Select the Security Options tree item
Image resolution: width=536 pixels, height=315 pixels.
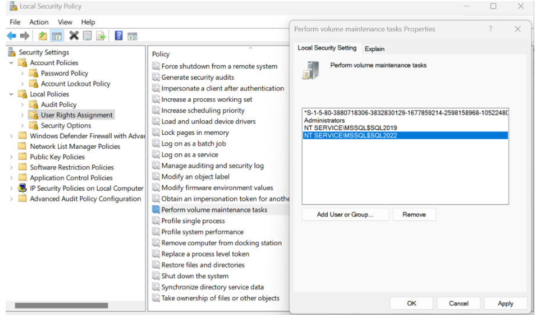66,126
